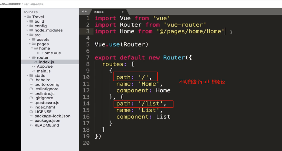
Task: Click the README.md file icon
Action: [31, 125]
